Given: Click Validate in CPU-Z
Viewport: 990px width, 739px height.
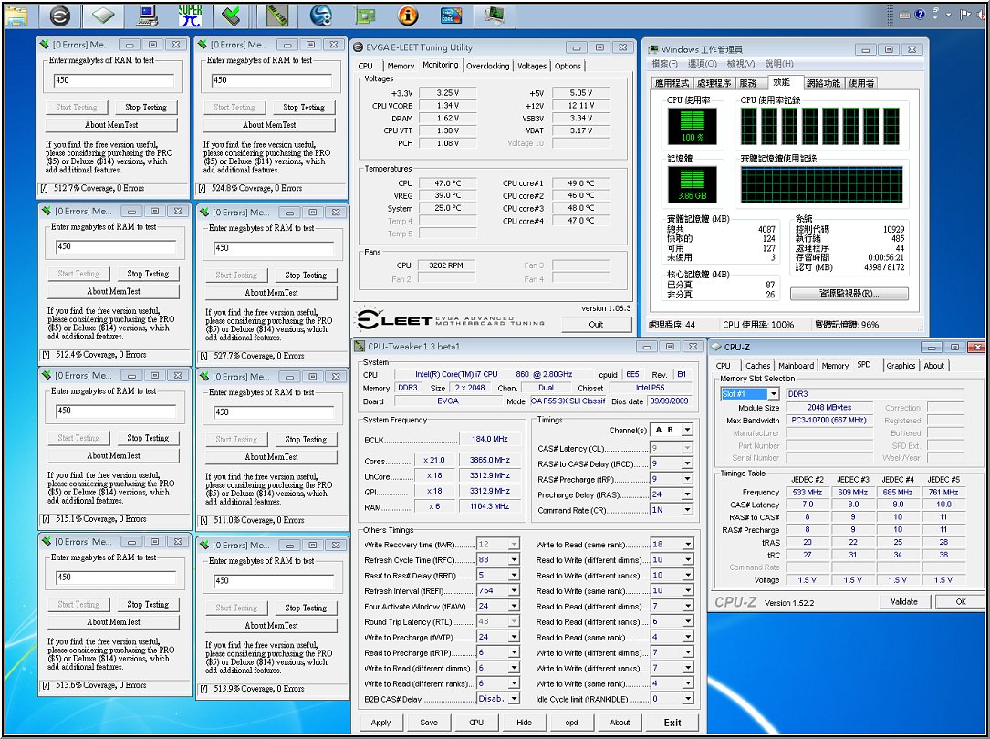Looking at the screenshot, I should tap(903, 602).
